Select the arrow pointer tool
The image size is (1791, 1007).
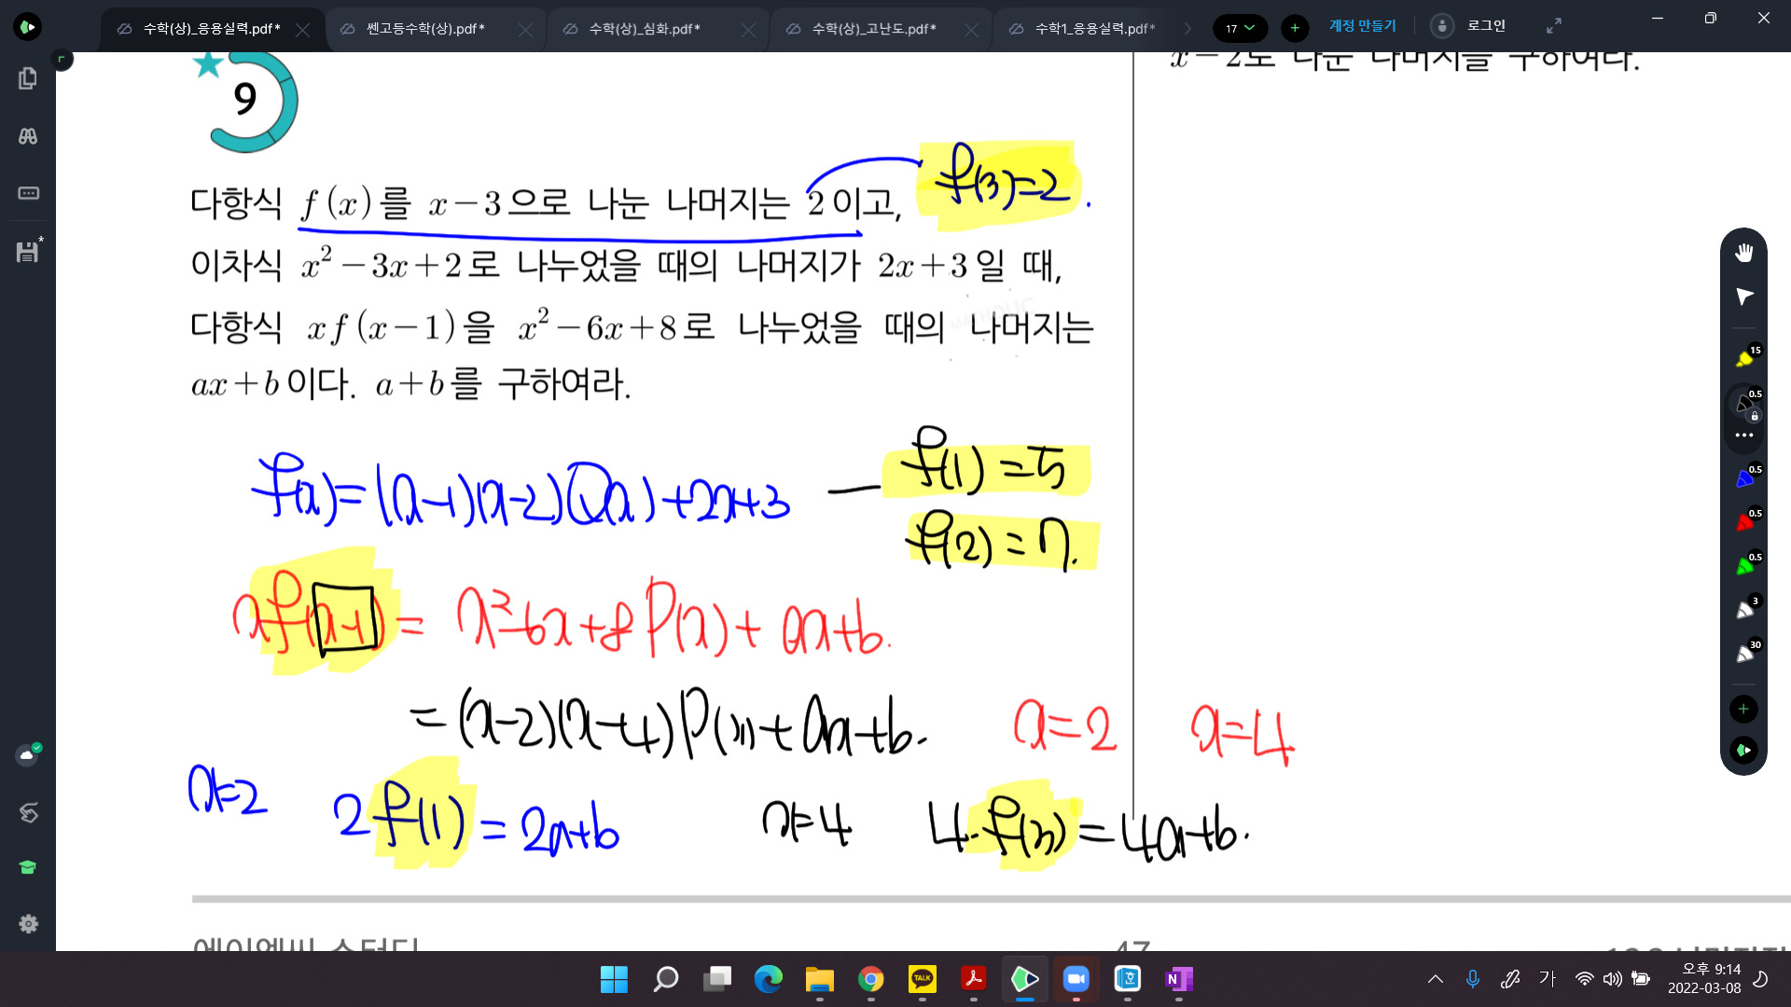1743,297
